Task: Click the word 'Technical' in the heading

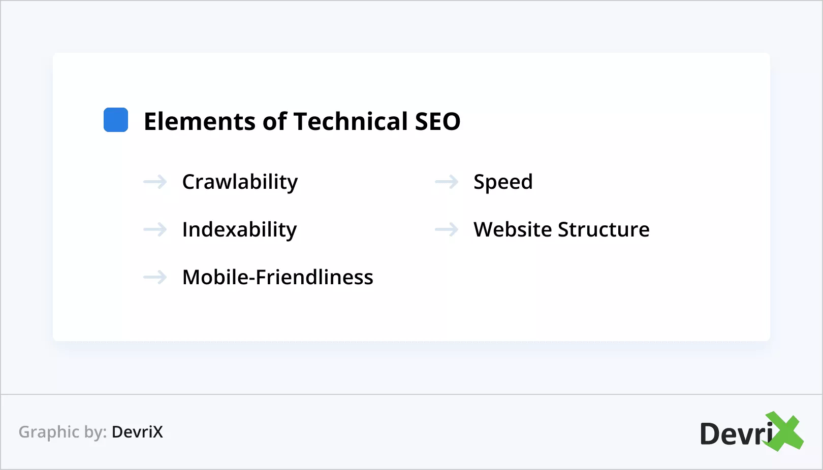Action: pyautogui.click(x=351, y=122)
